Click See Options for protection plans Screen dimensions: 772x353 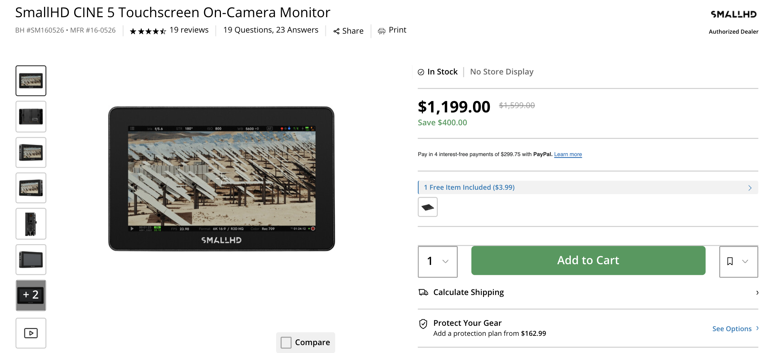732,329
